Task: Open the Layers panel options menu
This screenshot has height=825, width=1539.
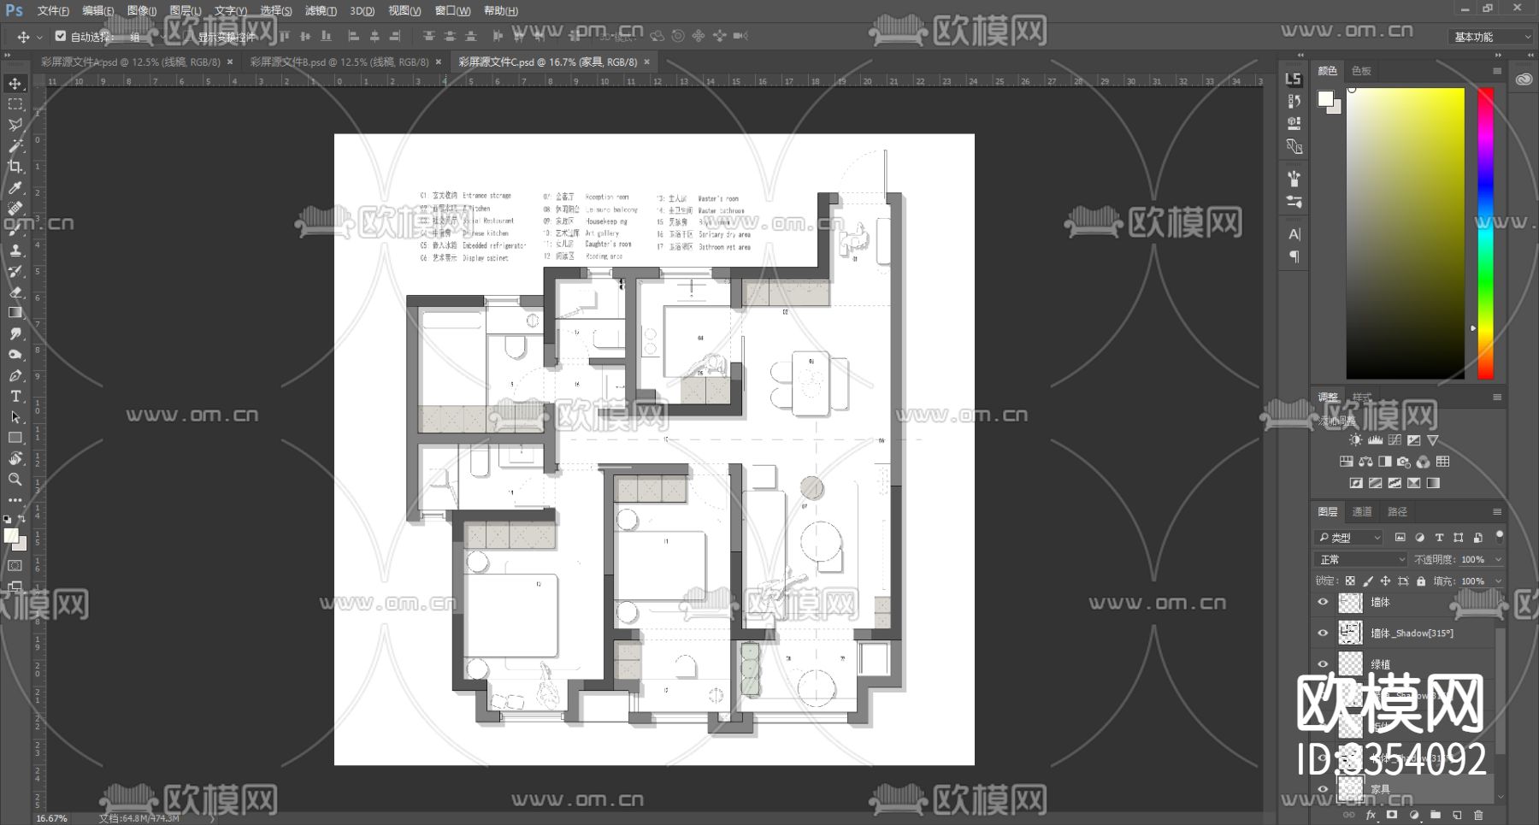Action: (1497, 512)
